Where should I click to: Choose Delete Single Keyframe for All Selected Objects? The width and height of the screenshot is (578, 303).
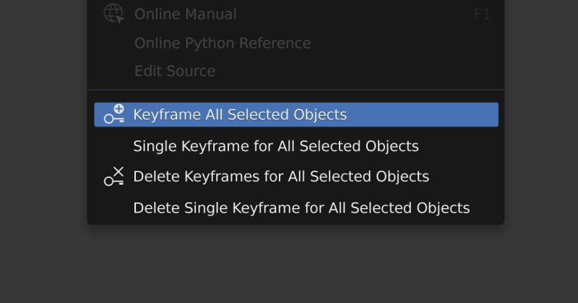tap(301, 208)
